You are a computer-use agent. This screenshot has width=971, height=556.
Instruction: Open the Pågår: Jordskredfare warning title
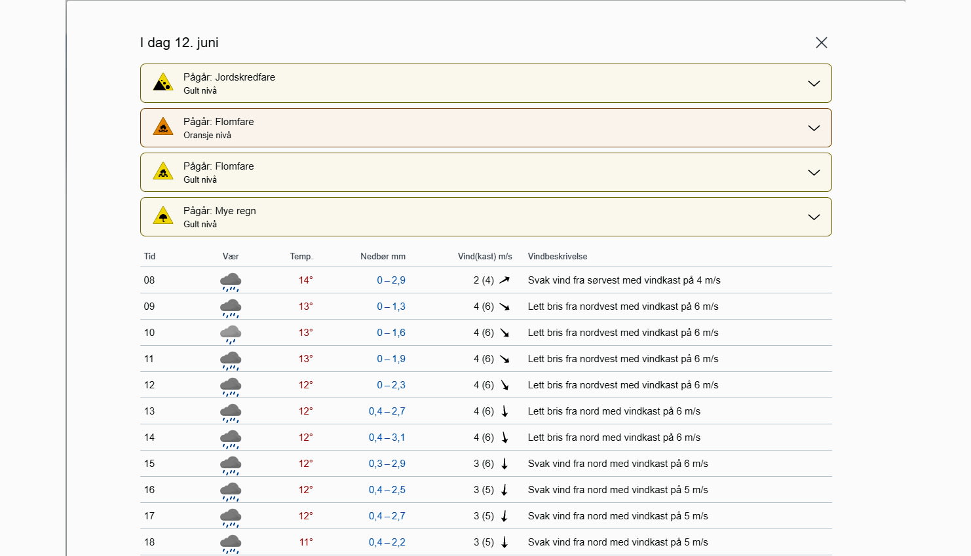pyautogui.click(x=229, y=77)
